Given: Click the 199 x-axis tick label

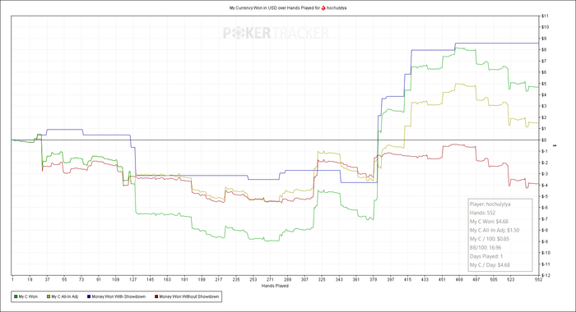Looking at the screenshot, I should coord(202,279).
